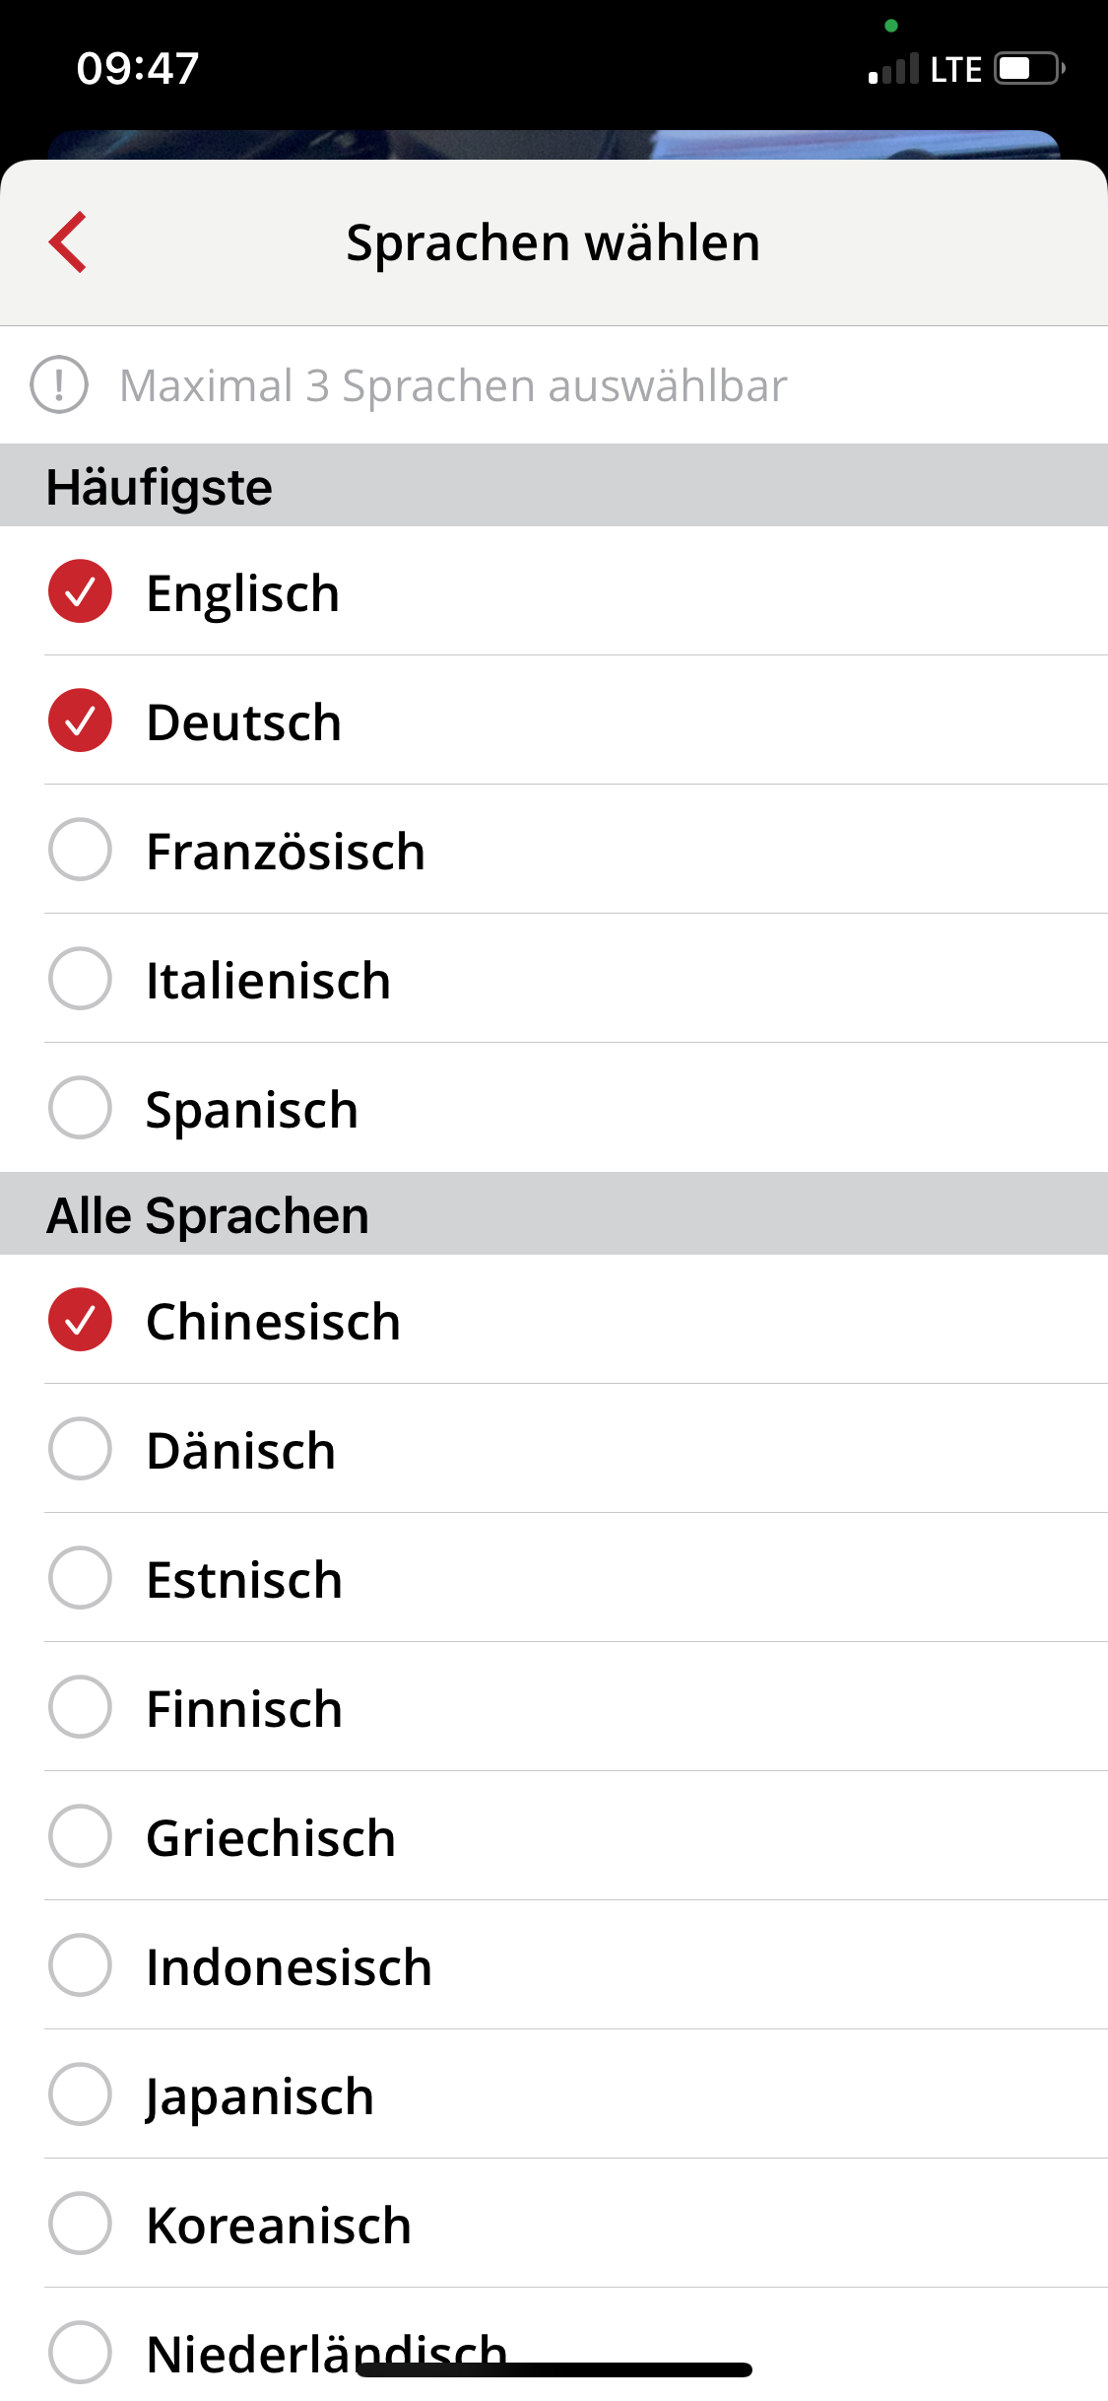Image resolution: width=1108 pixels, height=2401 pixels.
Task: Tap the Alle Sprachen section header
Action: [x=554, y=1213]
